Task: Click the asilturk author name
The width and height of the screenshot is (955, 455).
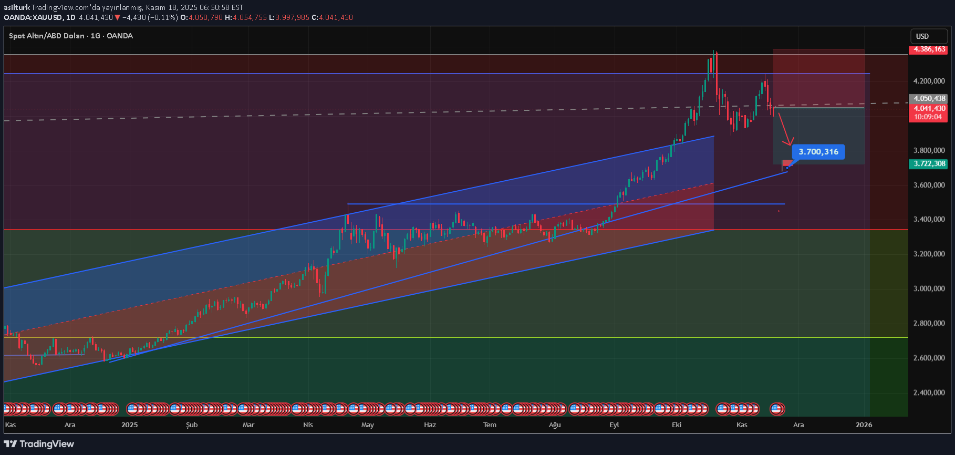Action: [17, 7]
